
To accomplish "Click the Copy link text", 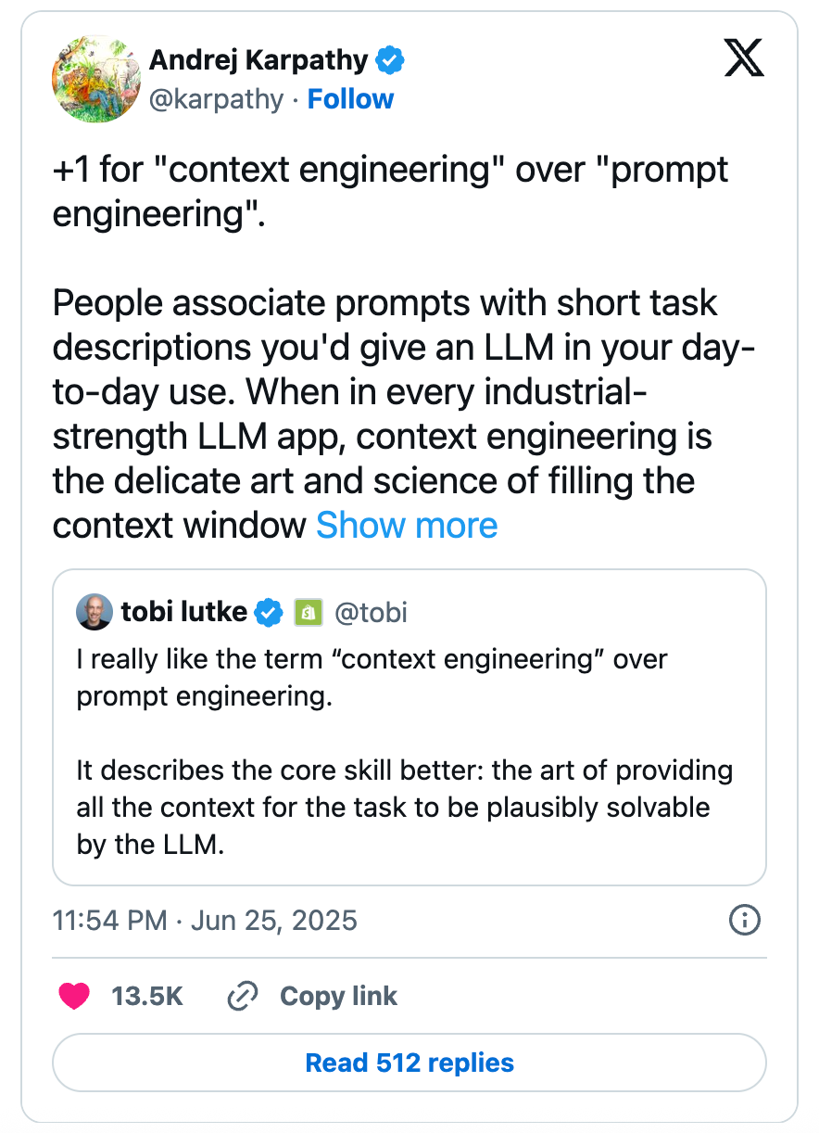I will click(338, 997).
